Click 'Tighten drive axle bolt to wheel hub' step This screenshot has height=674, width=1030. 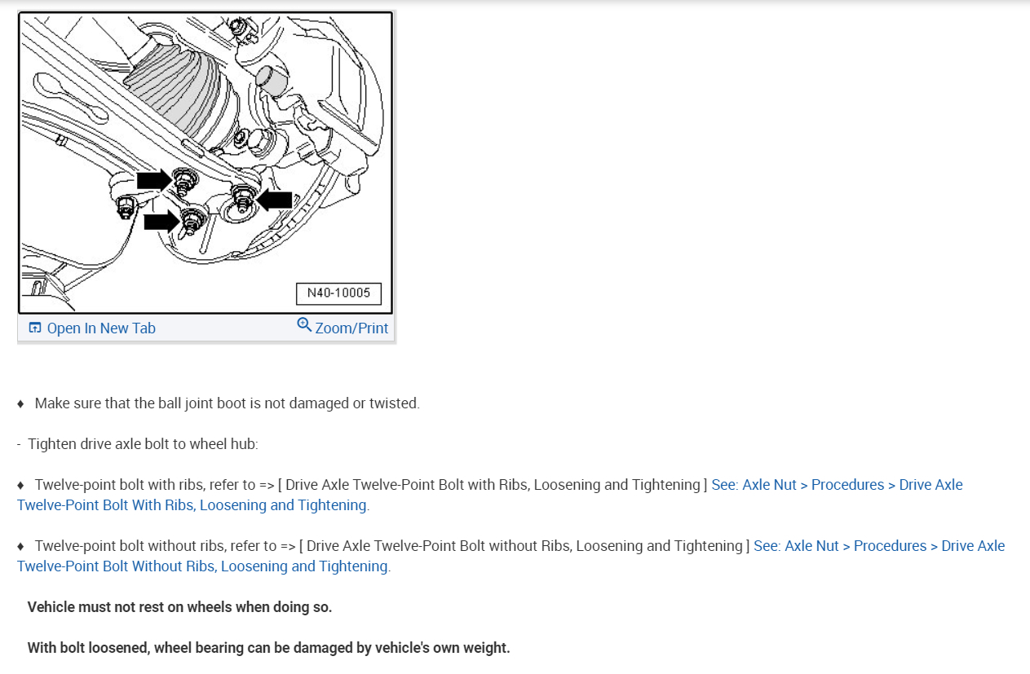(x=143, y=444)
